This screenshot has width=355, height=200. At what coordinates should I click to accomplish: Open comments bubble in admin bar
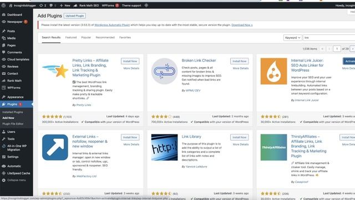(53, 6)
